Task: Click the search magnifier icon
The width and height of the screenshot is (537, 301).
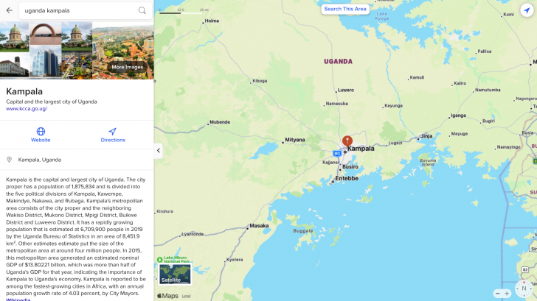Action: 142,10
